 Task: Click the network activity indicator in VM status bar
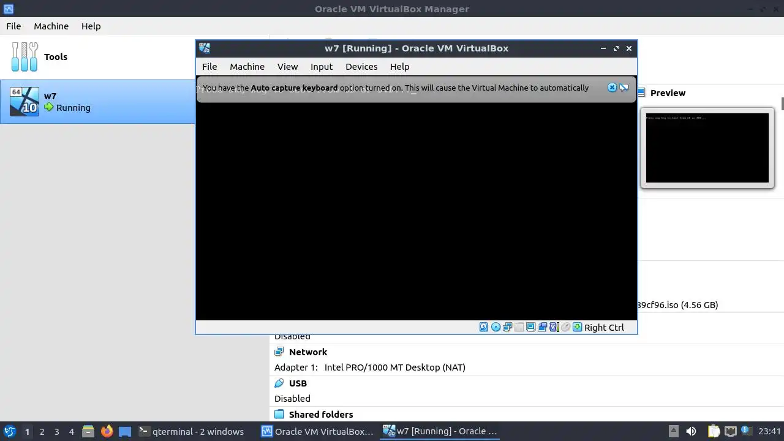point(507,327)
